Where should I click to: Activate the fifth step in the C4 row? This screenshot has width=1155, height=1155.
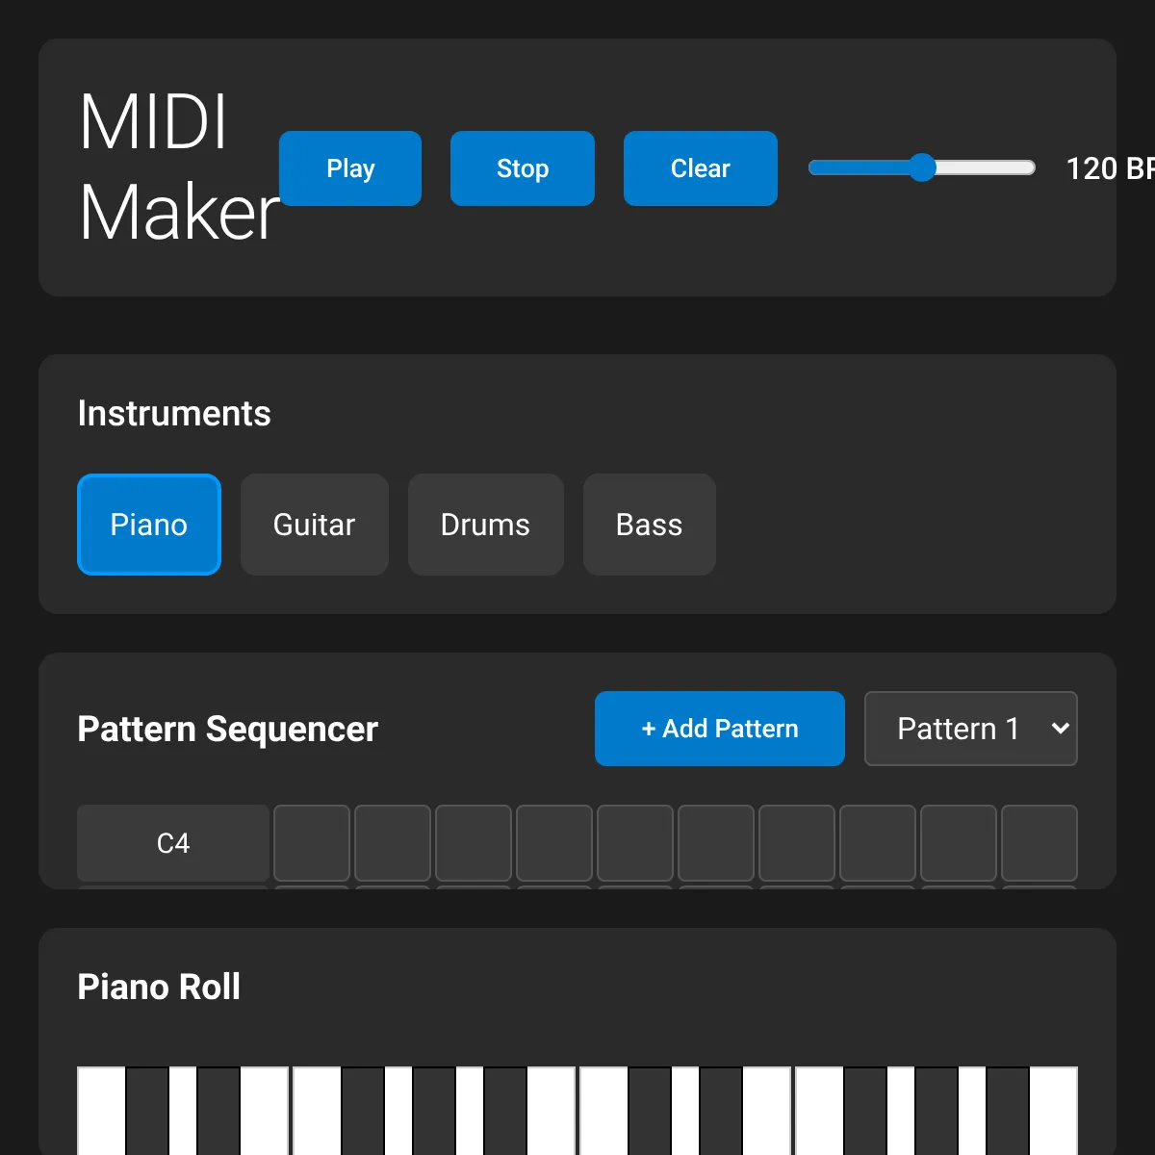pos(635,843)
